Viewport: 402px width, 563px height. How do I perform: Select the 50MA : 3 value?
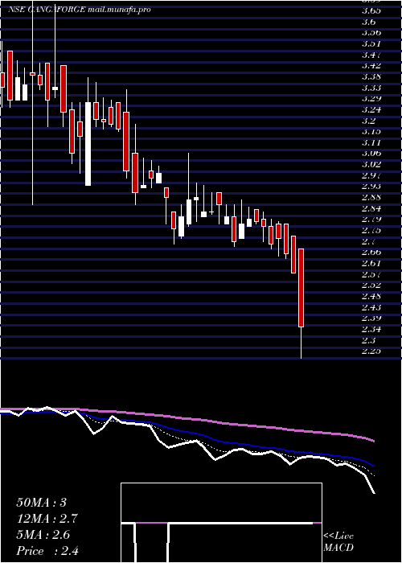tap(41, 503)
